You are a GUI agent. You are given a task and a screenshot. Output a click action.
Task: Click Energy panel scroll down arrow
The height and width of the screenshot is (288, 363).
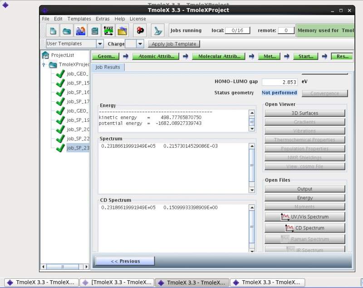pyautogui.click(x=252, y=129)
